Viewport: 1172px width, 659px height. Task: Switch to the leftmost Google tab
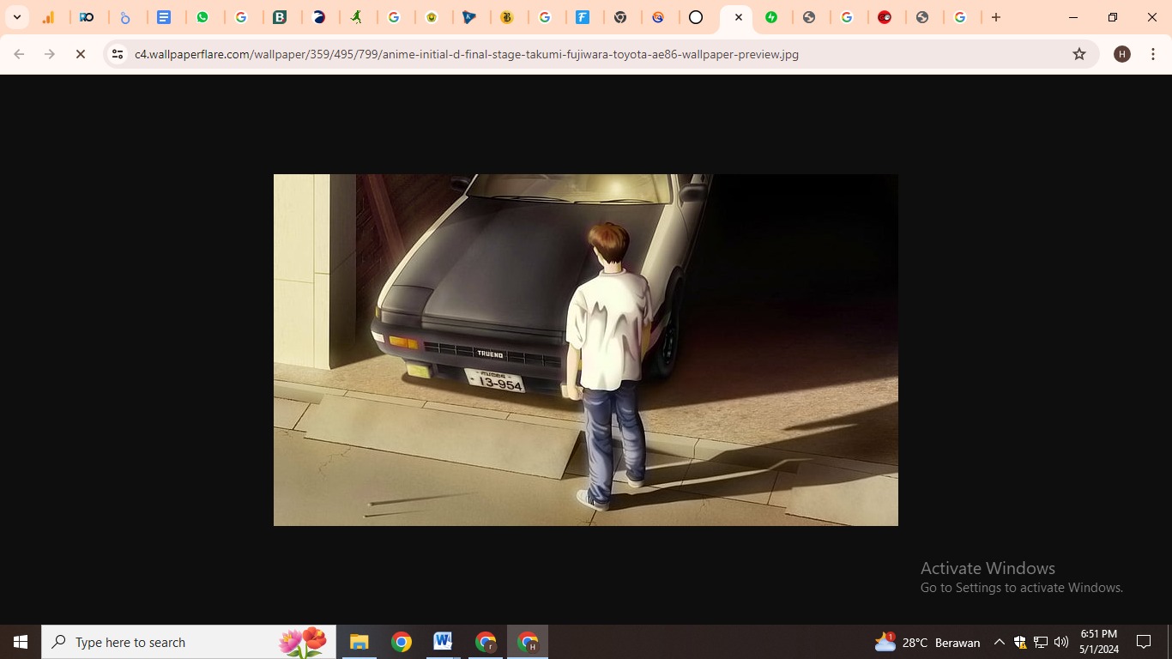[x=243, y=16]
